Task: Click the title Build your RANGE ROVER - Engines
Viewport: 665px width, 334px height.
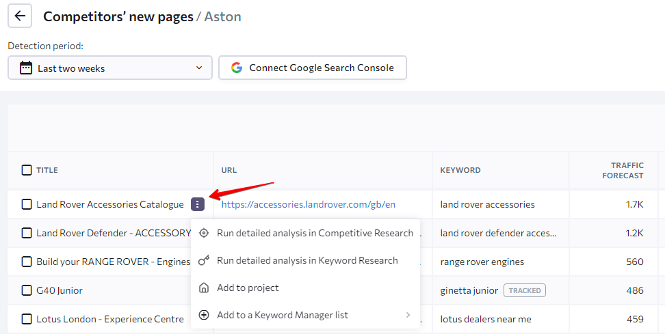Action: click(114, 262)
